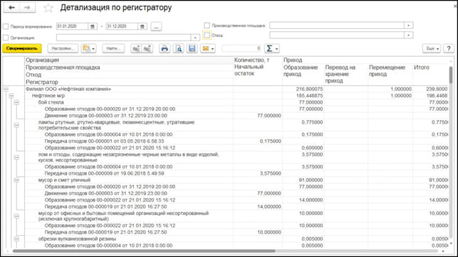
Task: Open dropdown arrow next to variants folder
Action: click(x=93, y=48)
